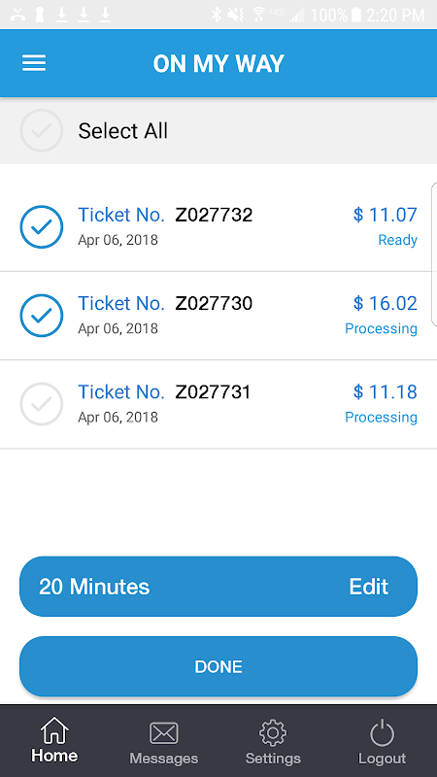Open ticket Z027732 row
Screen dimensions: 437x777
coord(218,227)
